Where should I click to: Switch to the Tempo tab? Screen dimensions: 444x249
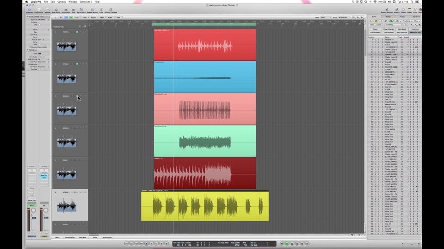[402, 17]
